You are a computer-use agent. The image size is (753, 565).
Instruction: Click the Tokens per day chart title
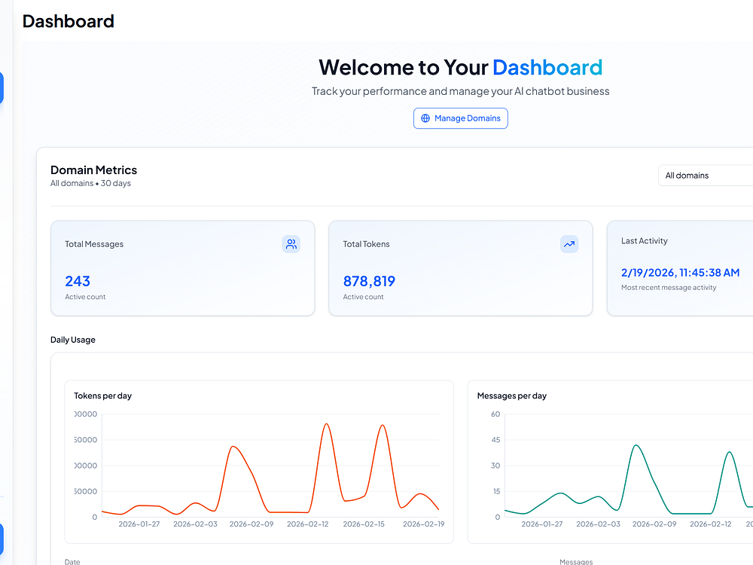[102, 396]
